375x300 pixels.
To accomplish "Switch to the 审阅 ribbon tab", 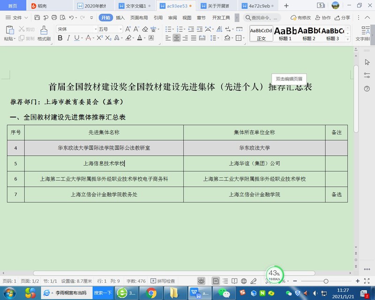I will click(172, 18).
